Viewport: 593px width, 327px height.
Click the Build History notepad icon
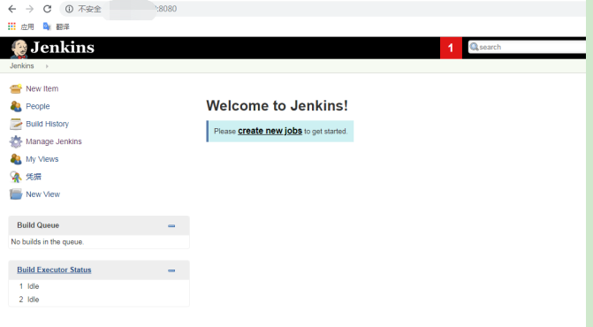pos(16,124)
